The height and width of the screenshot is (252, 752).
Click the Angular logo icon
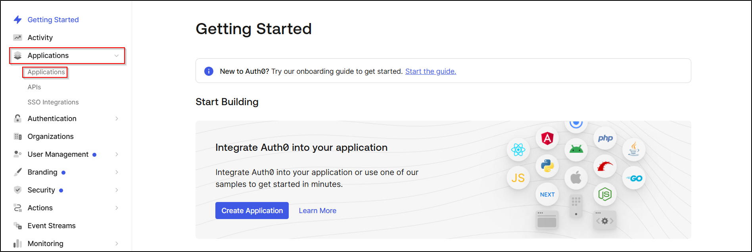[547, 138]
